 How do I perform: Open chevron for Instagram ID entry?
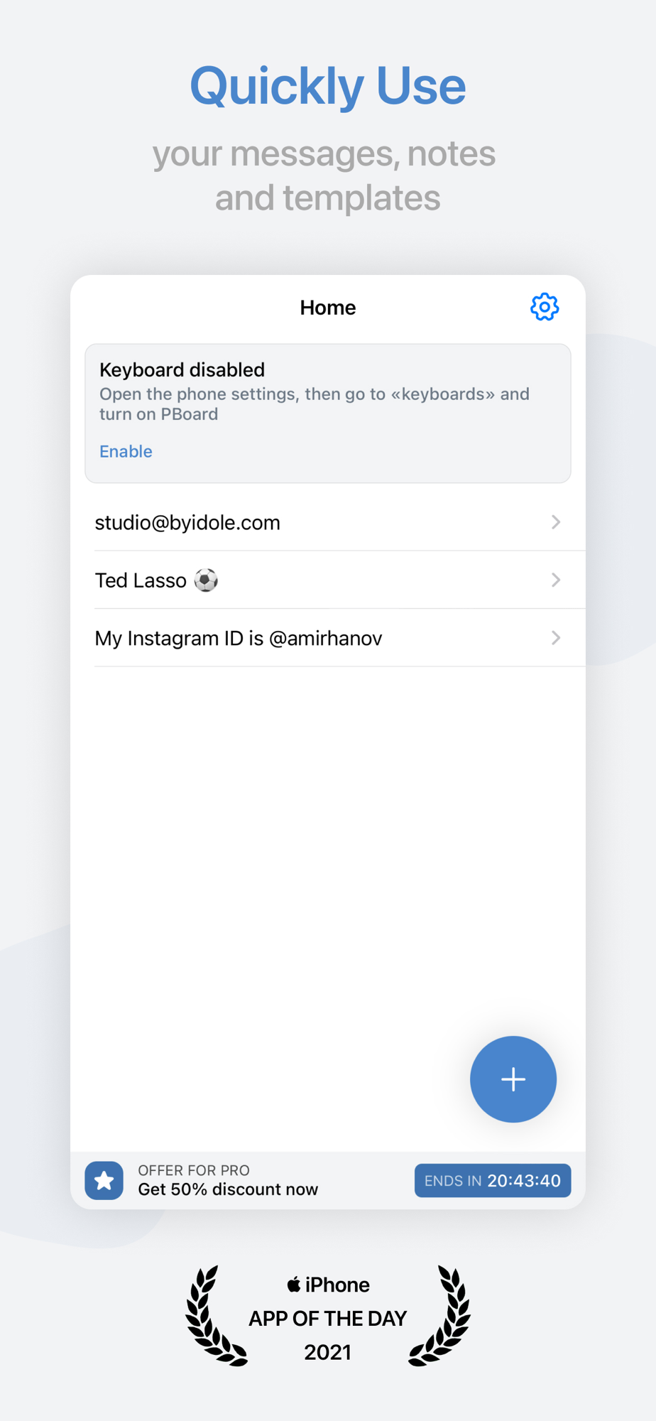tap(556, 638)
